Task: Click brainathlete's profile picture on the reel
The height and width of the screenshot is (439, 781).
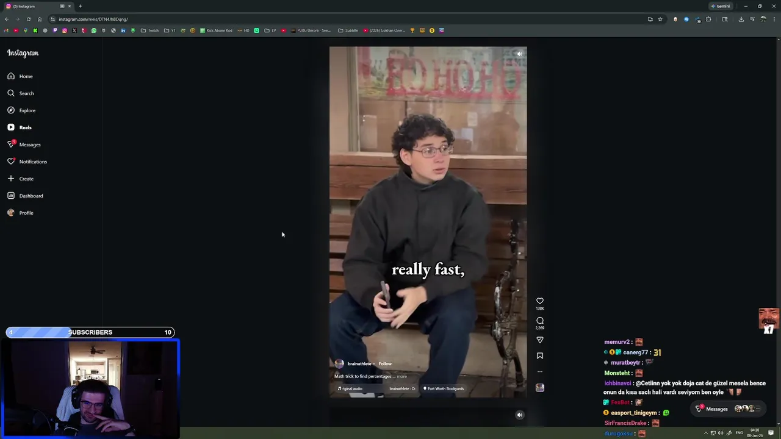Action: coord(339,363)
